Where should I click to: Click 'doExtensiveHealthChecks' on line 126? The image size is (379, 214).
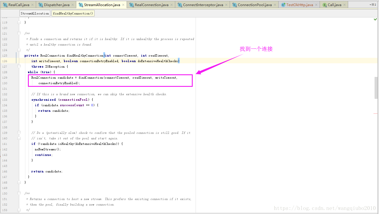pyautogui.click(x=158, y=61)
